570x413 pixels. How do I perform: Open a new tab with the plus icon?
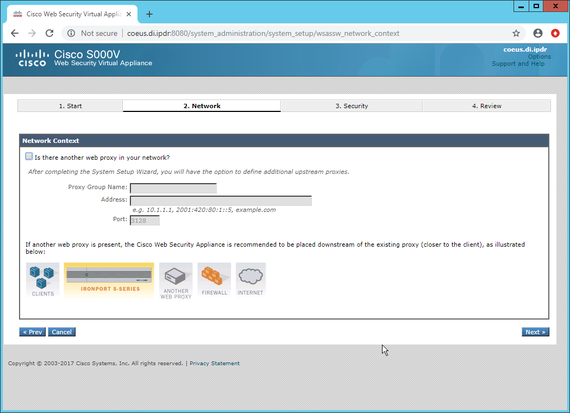tap(149, 14)
